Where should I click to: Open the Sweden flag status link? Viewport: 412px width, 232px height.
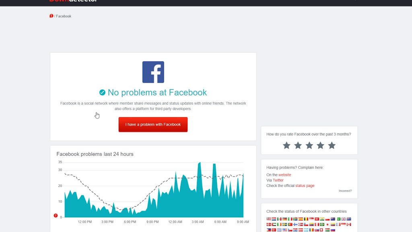(284, 224)
